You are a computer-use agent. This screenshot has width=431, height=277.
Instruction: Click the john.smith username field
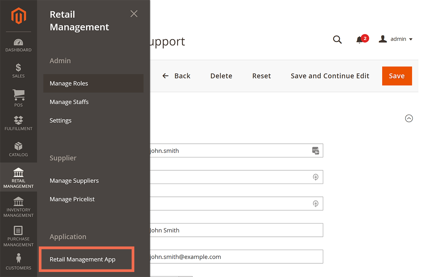point(233,151)
